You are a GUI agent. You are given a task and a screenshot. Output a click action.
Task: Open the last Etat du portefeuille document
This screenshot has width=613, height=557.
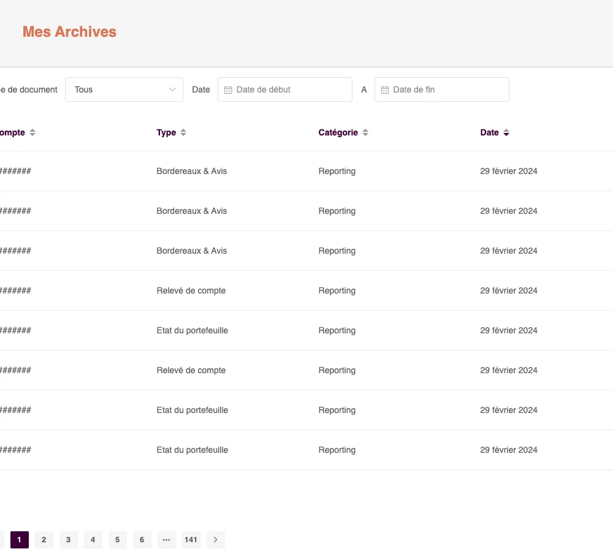pyautogui.click(x=192, y=450)
